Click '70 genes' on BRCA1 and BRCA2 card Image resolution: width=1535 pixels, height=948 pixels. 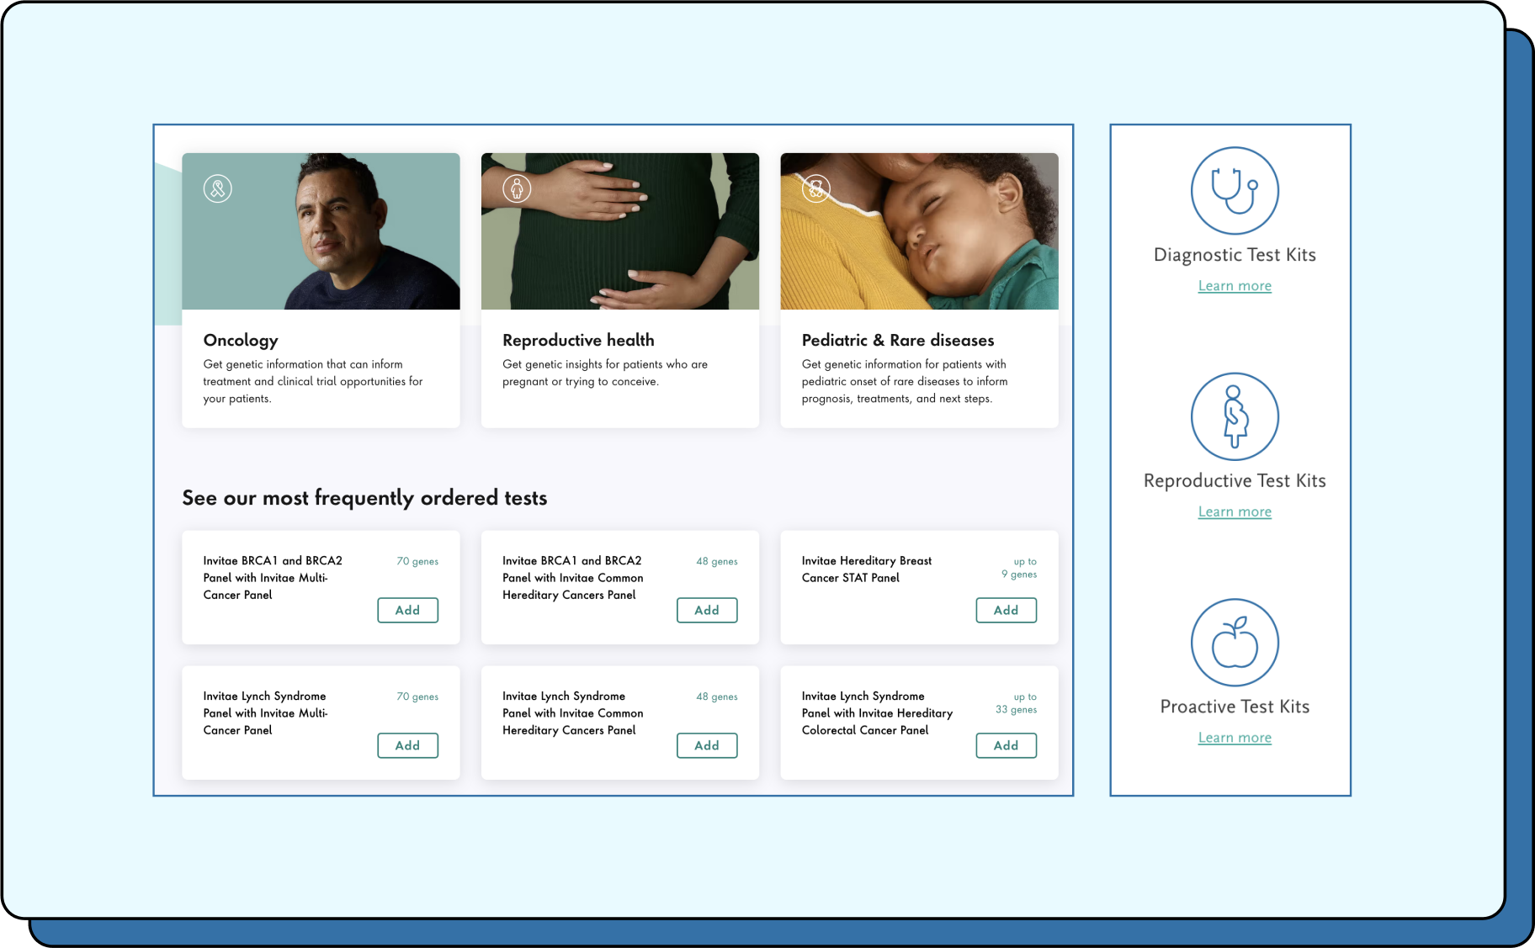[x=417, y=561]
